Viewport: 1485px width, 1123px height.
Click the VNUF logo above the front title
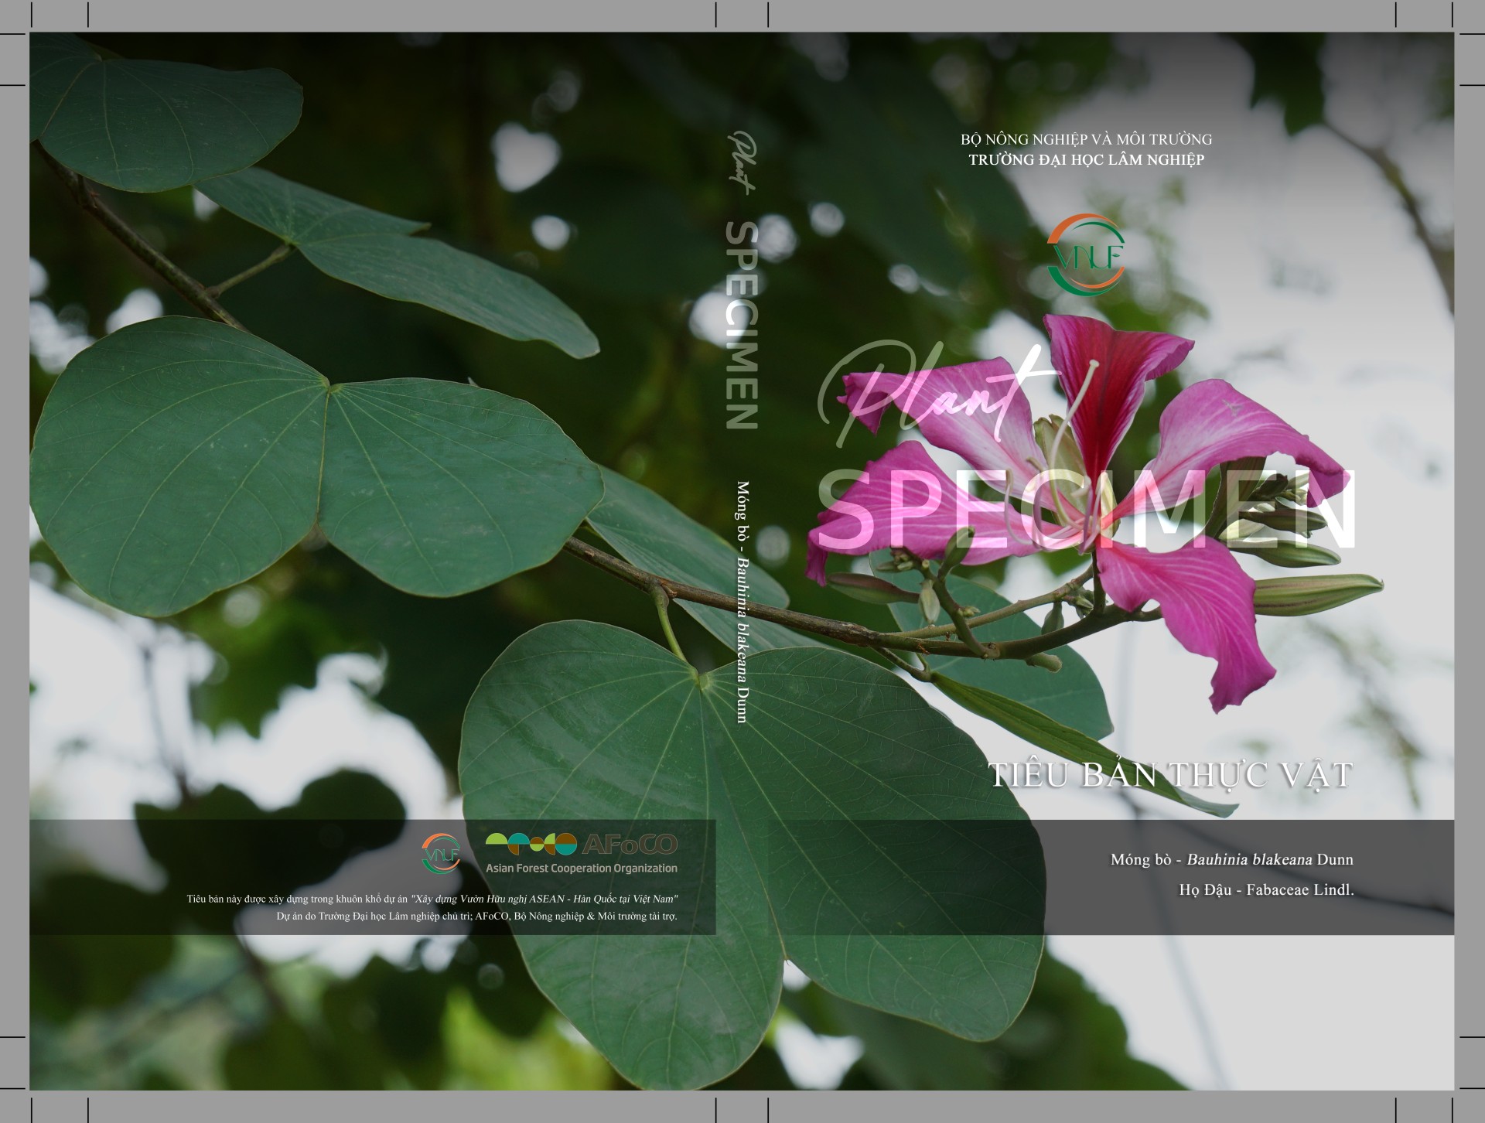1086,254
